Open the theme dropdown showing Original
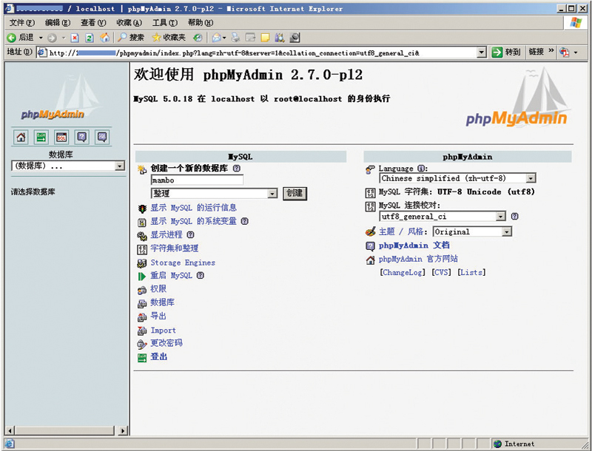592x451 pixels. [472, 231]
